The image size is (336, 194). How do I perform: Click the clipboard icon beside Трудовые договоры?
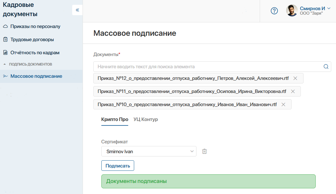pos(5,39)
